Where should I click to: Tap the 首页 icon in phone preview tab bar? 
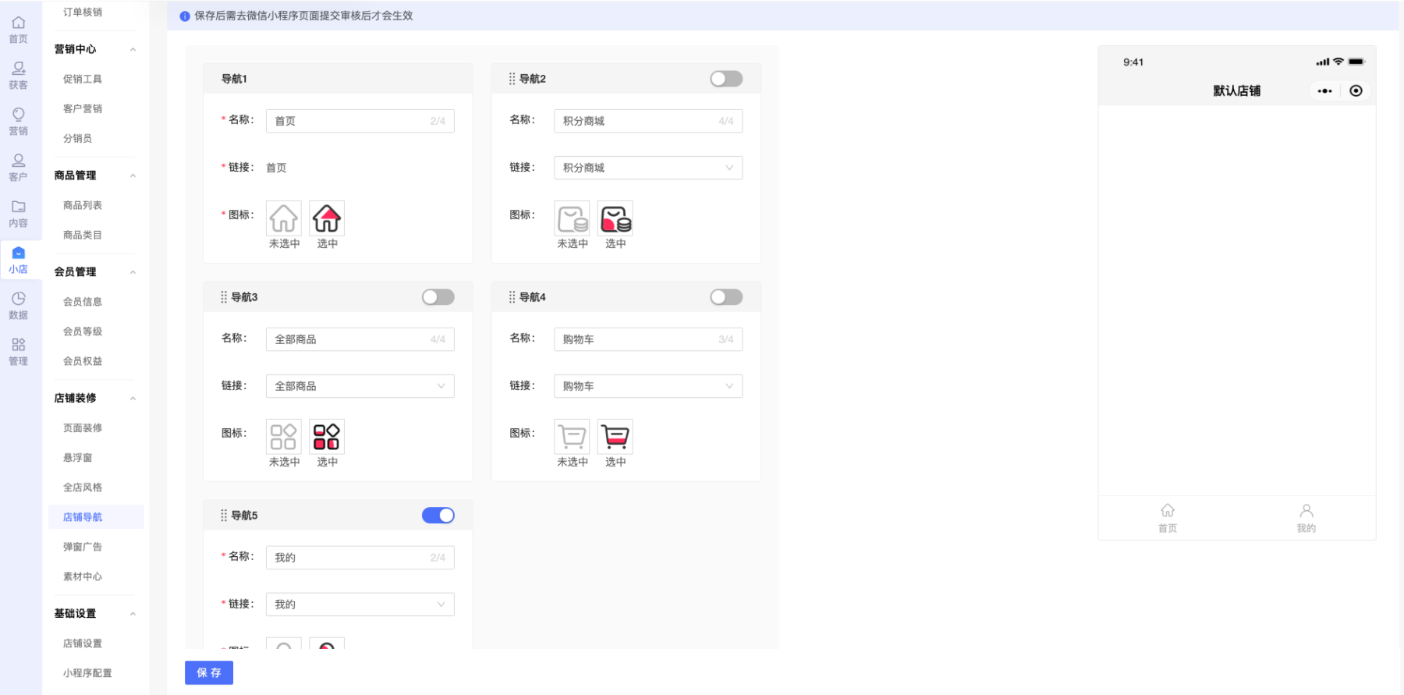click(1168, 510)
